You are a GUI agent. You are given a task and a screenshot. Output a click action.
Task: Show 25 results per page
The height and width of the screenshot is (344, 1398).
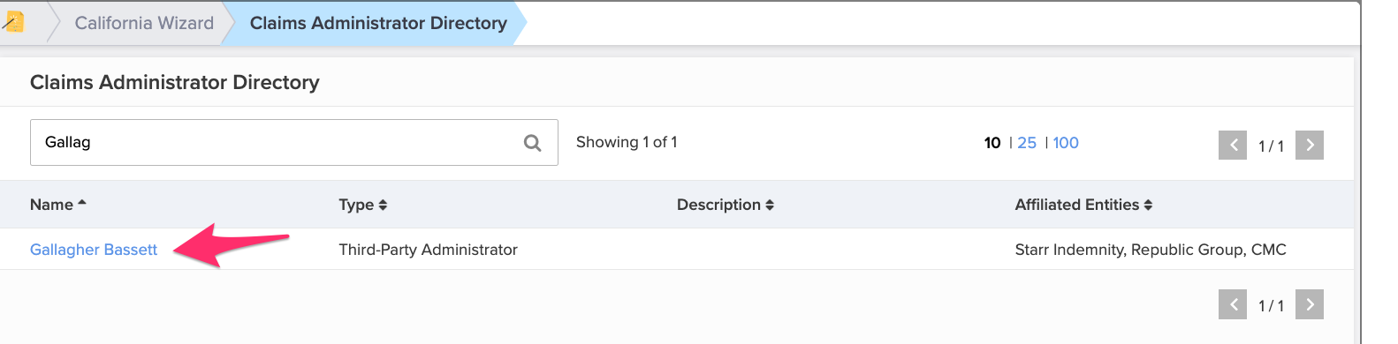(x=1027, y=143)
